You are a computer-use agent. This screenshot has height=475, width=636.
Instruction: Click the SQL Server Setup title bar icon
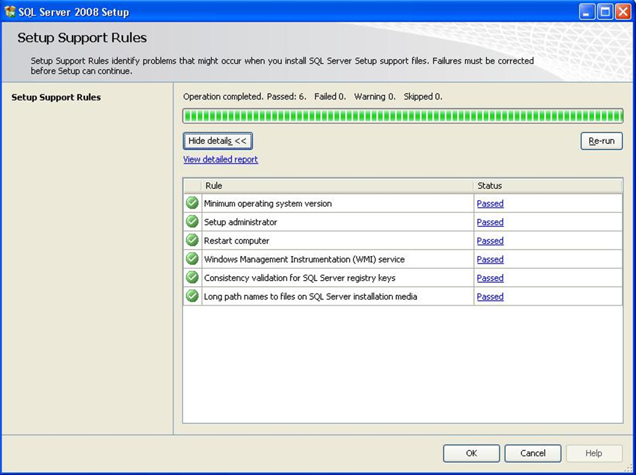tap(10, 12)
